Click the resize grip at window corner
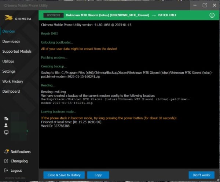 point(218,180)
